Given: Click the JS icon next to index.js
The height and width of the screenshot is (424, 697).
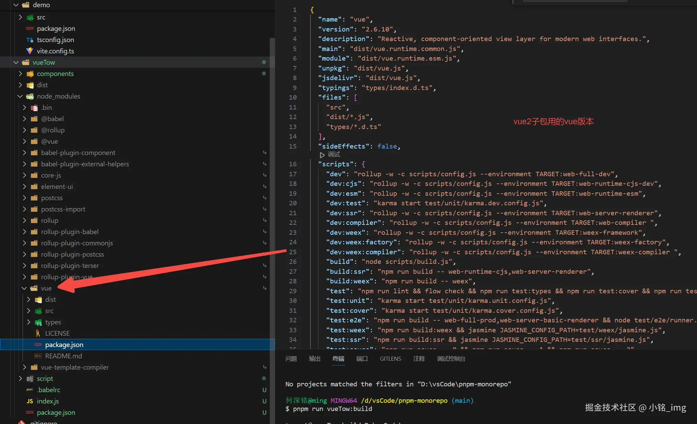Looking at the screenshot, I should click(30, 401).
